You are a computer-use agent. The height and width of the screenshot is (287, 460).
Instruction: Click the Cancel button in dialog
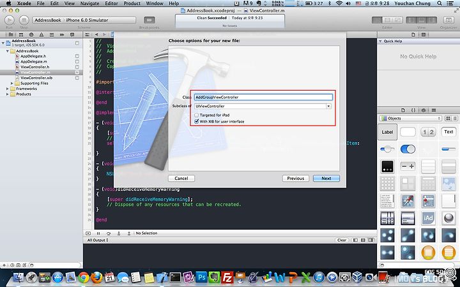point(181,178)
